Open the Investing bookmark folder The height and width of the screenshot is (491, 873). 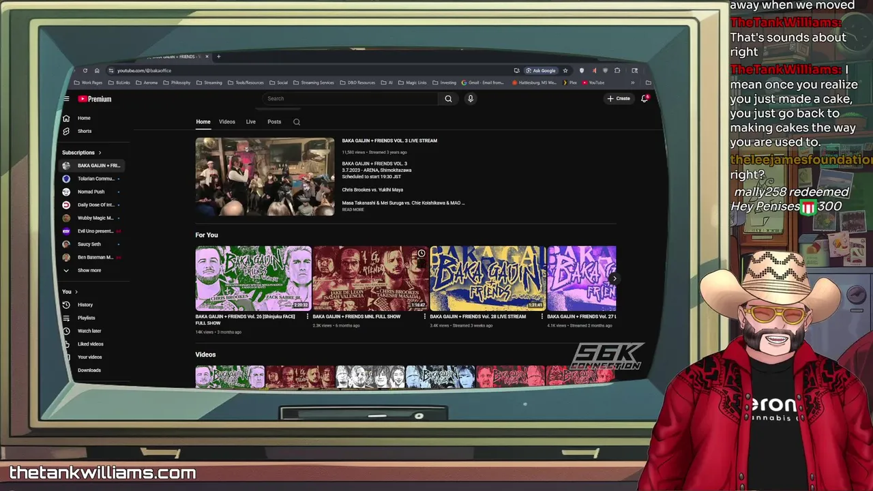(x=444, y=83)
